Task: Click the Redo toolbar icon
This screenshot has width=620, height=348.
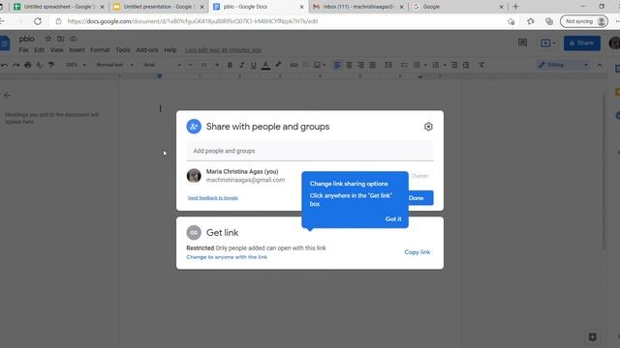Action: click(x=16, y=65)
